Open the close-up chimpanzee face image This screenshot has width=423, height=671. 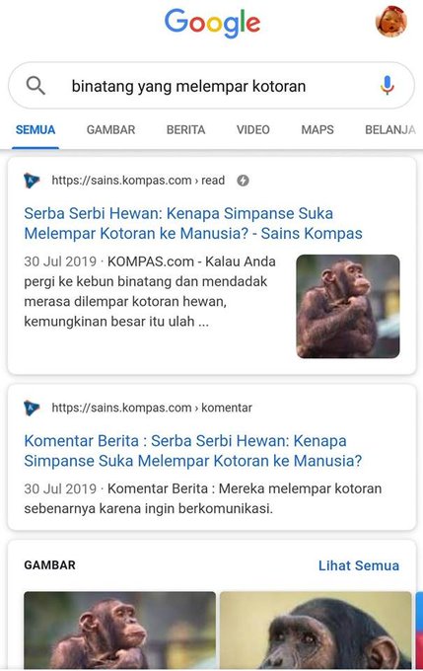[x=316, y=630]
